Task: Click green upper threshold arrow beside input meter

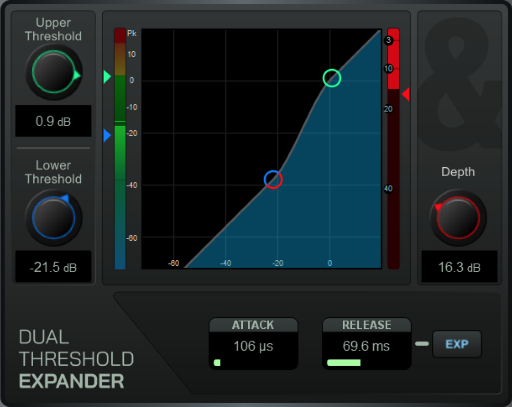Action: (x=107, y=77)
